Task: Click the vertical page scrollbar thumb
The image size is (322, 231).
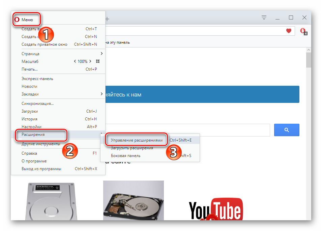Action: [x=309, y=61]
